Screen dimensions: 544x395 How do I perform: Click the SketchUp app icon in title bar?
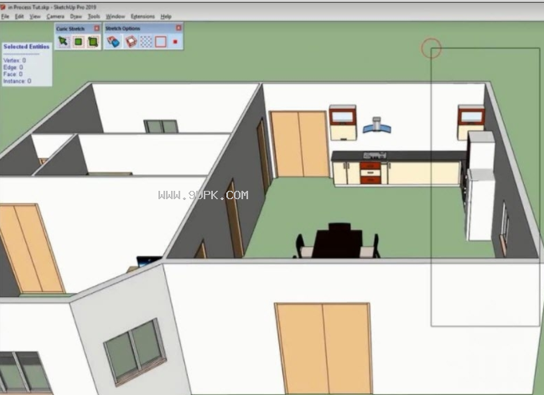(x=3, y=7)
